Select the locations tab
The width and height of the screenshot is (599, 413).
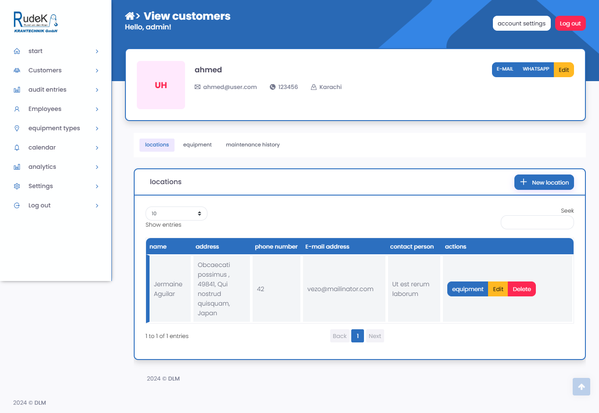point(157,145)
